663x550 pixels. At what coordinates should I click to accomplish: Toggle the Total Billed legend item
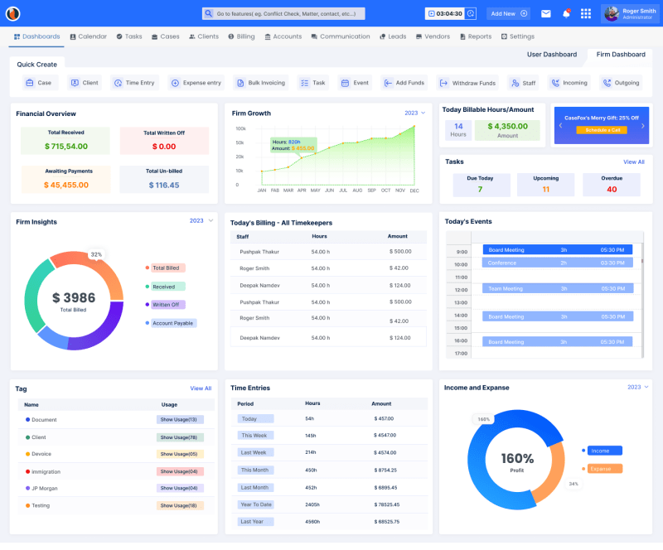click(x=167, y=268)
